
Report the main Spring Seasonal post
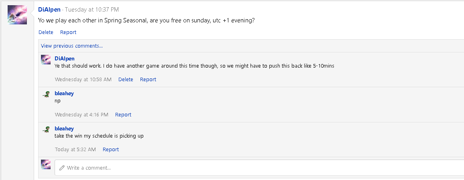pos(68,32)
